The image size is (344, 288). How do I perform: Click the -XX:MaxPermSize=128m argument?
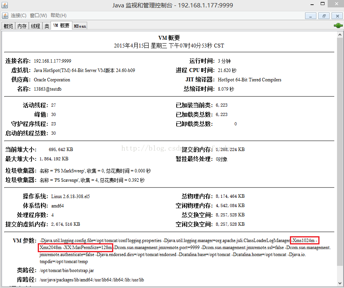87,248
